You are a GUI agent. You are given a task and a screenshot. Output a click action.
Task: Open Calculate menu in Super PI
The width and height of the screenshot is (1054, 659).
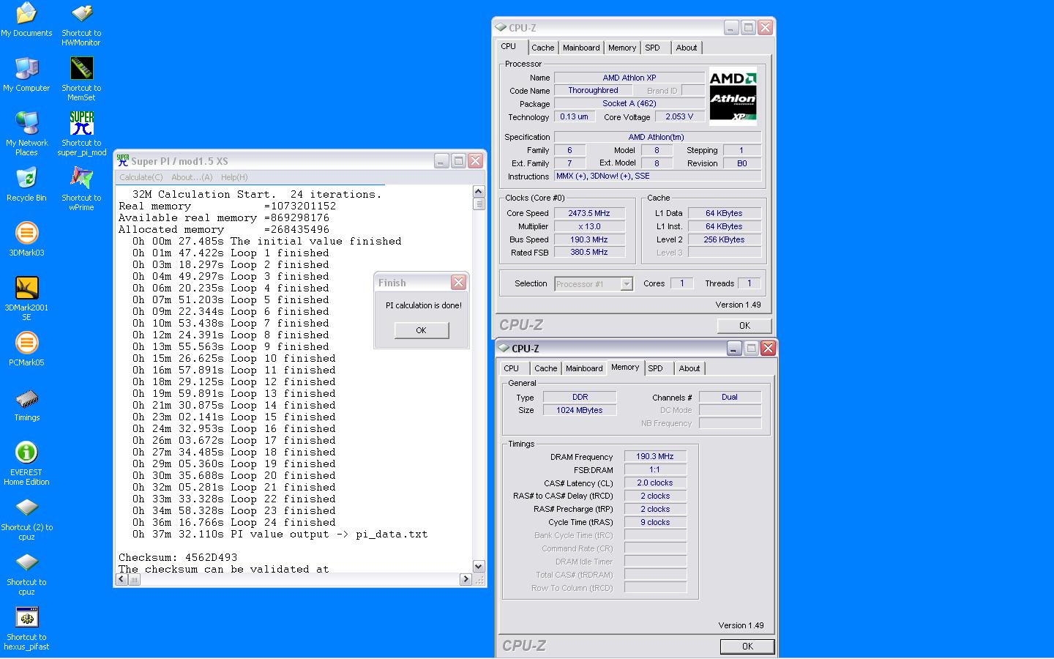click(x=141, y=177)
